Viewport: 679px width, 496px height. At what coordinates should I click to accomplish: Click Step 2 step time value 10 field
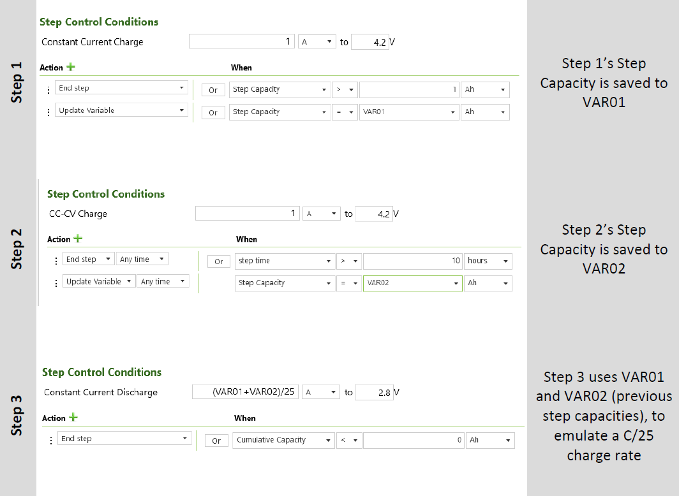[413, 261]
